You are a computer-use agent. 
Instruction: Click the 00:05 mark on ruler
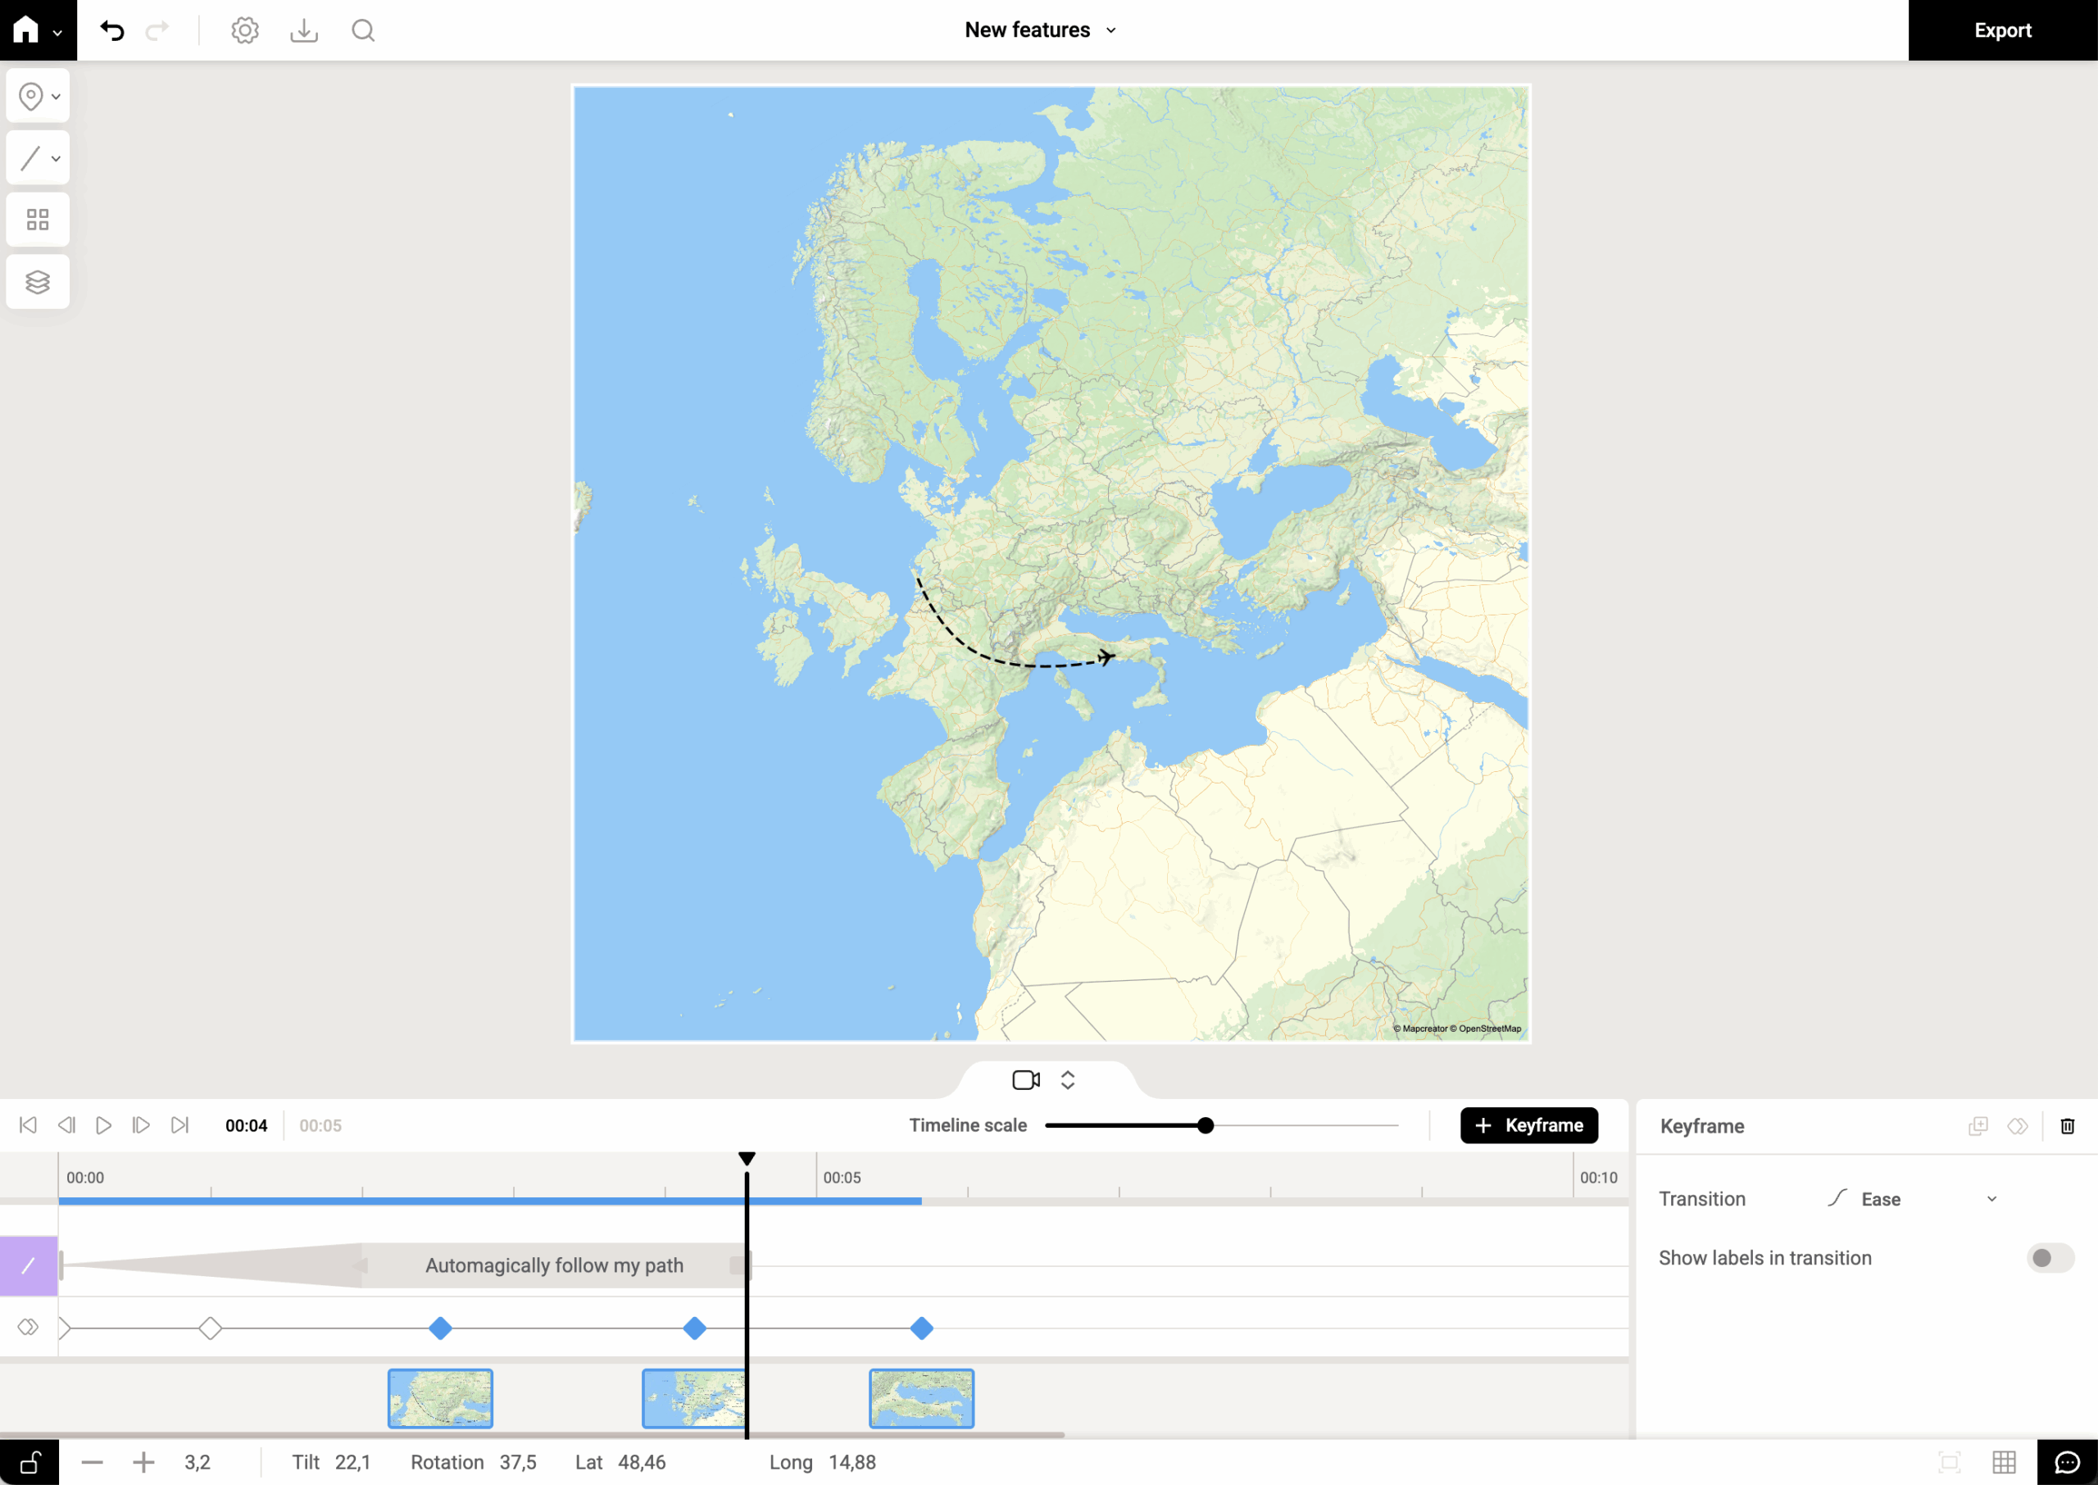(842, 1178)
